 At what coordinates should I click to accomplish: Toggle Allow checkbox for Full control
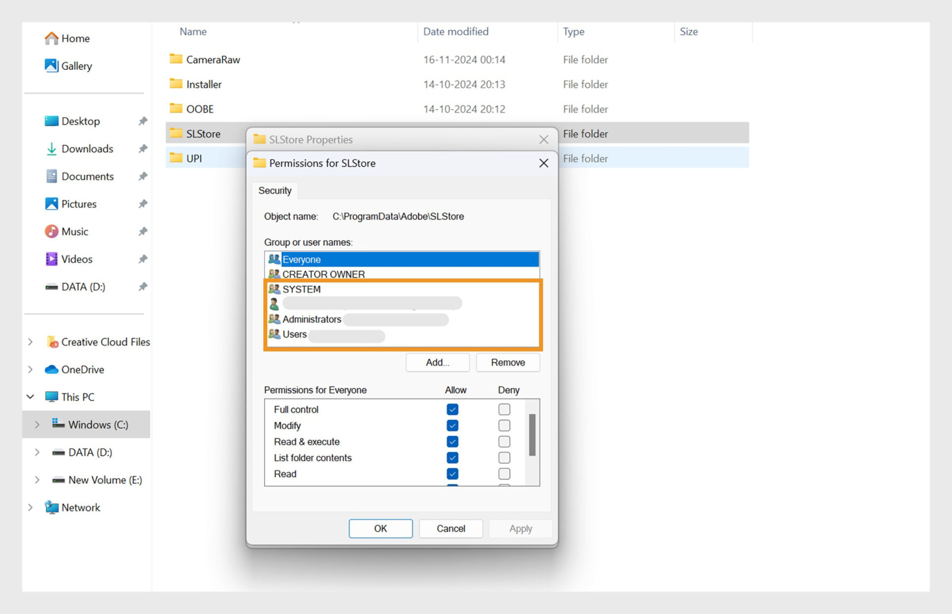(452, 409)
